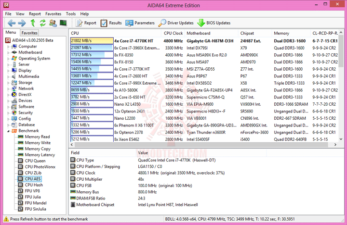Screen dimensions: 347x225
Task: Click scroll-down arrow of results list
Action: click(341, 139)
